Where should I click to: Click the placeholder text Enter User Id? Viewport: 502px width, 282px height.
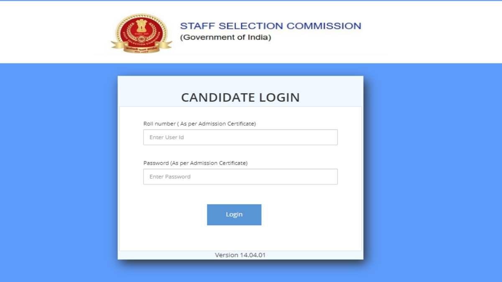coord(166,137)
